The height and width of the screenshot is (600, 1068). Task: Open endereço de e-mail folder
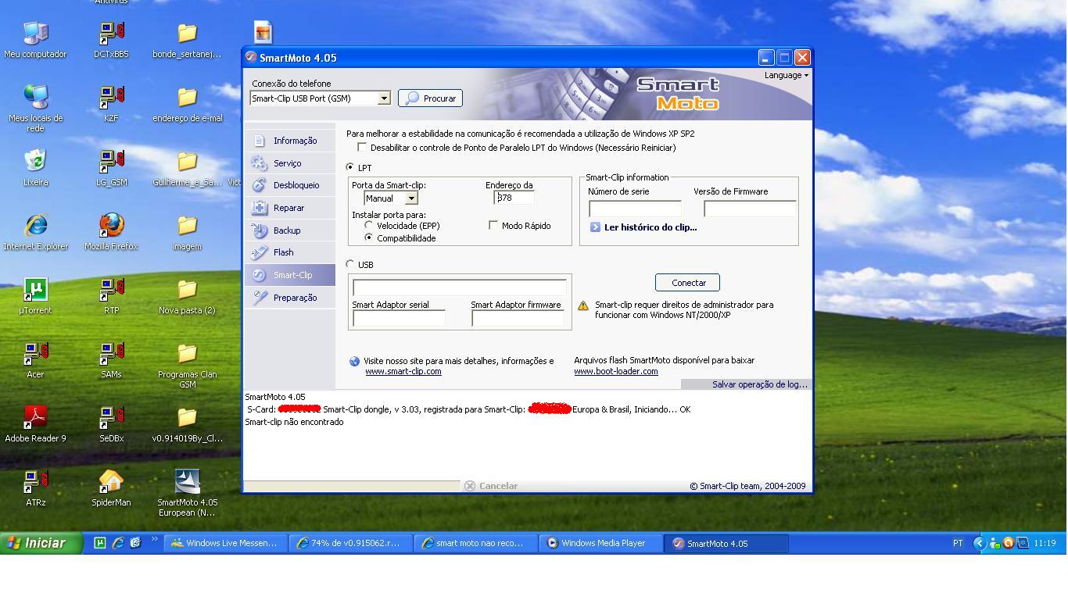point(187,104)
